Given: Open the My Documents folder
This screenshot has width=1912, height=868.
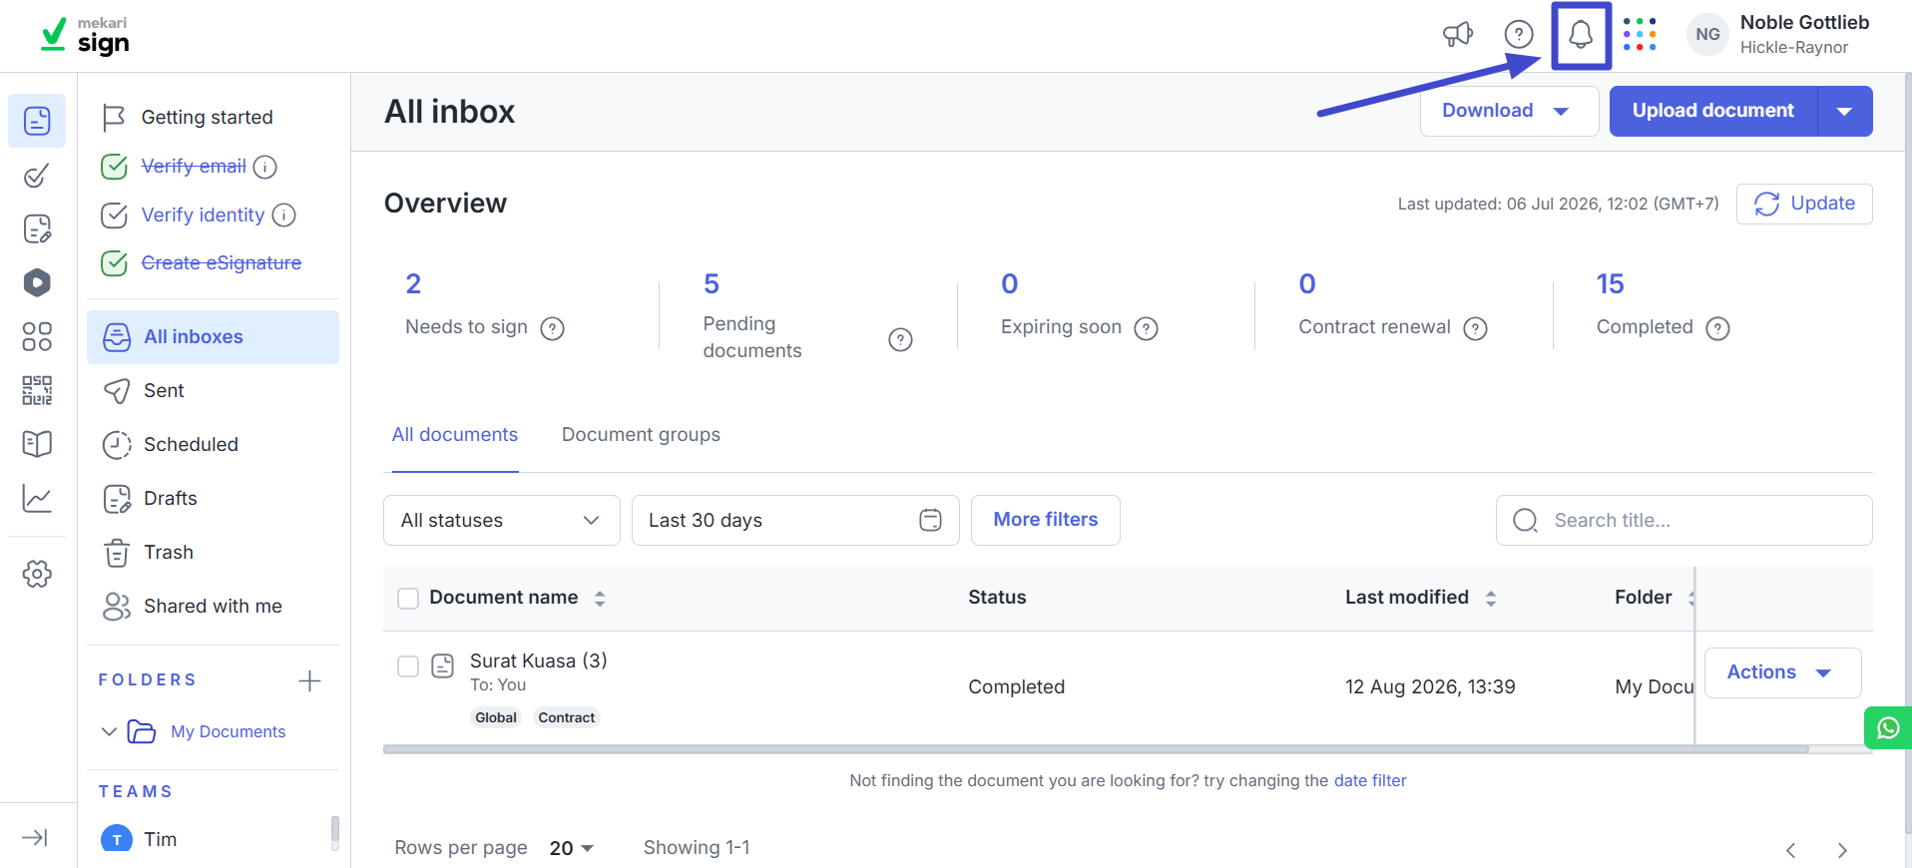Looking at the screenshot, I should [x=228, y=732].
